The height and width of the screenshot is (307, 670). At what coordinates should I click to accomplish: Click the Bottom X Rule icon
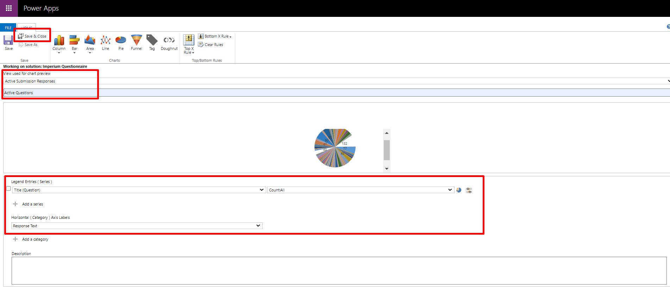tap(201, 36)
